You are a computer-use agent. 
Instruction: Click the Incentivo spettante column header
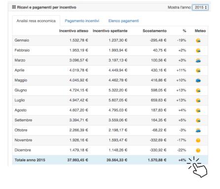[110, 31]
